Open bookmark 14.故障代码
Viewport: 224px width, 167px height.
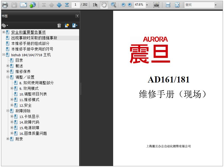[29, 122]
